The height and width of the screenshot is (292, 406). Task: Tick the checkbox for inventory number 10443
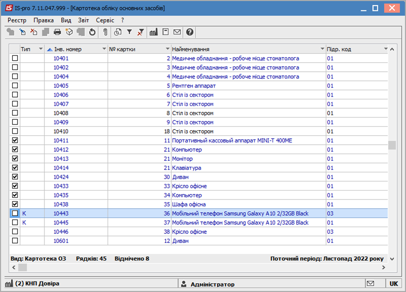15,213
